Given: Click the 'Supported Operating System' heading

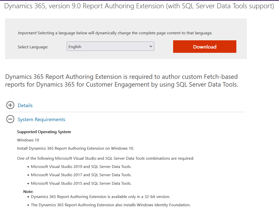Looking at the screenshot, I should pyautogui.click(x=44, y=132).
